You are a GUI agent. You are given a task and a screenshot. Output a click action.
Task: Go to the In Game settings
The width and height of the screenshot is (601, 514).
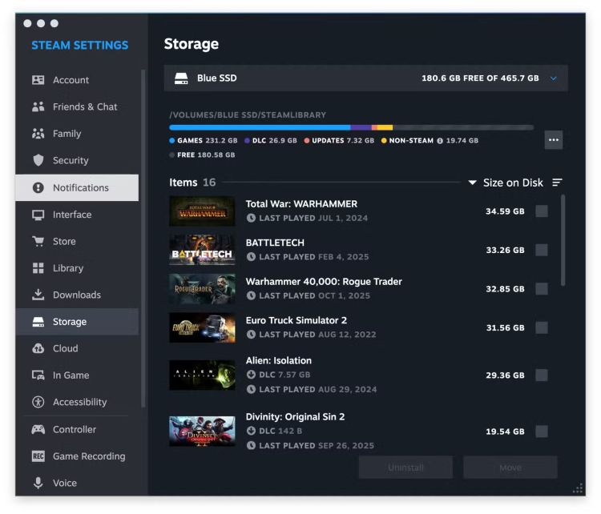point(71,375)
